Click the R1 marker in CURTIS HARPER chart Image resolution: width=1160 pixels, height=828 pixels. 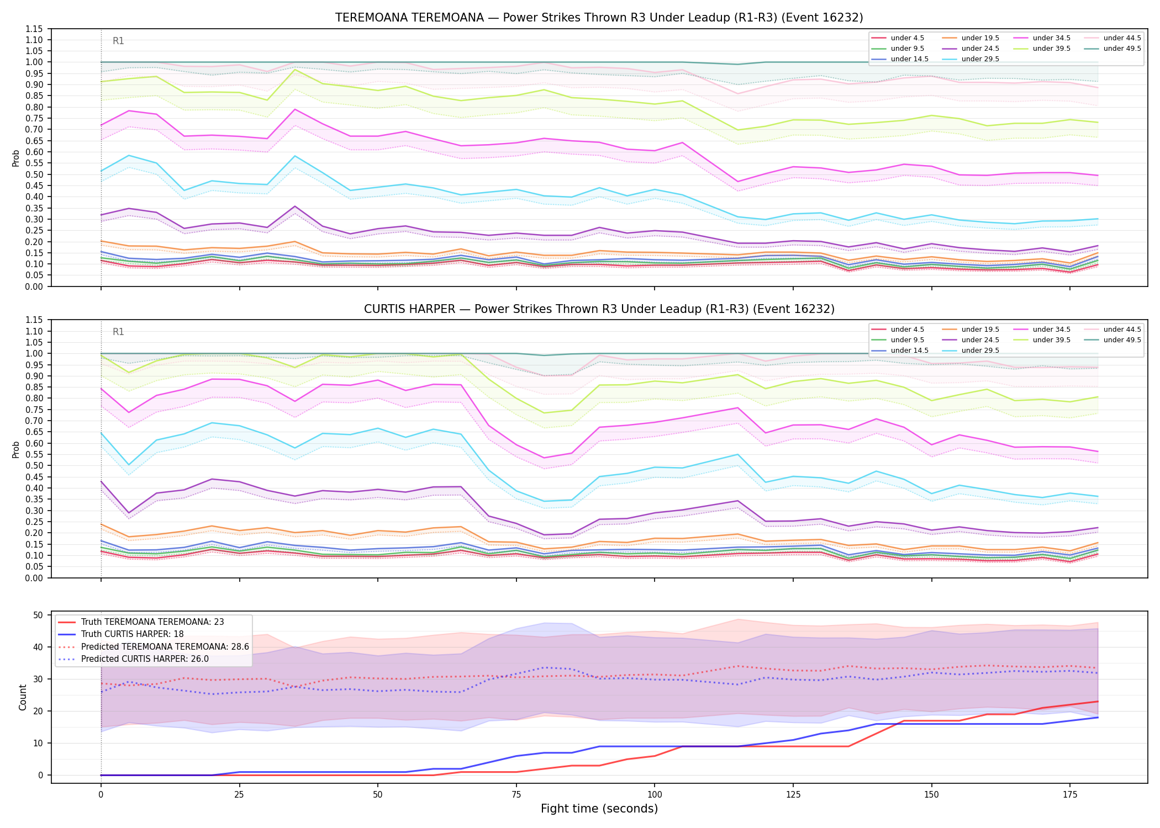click(x=118, y=332)
